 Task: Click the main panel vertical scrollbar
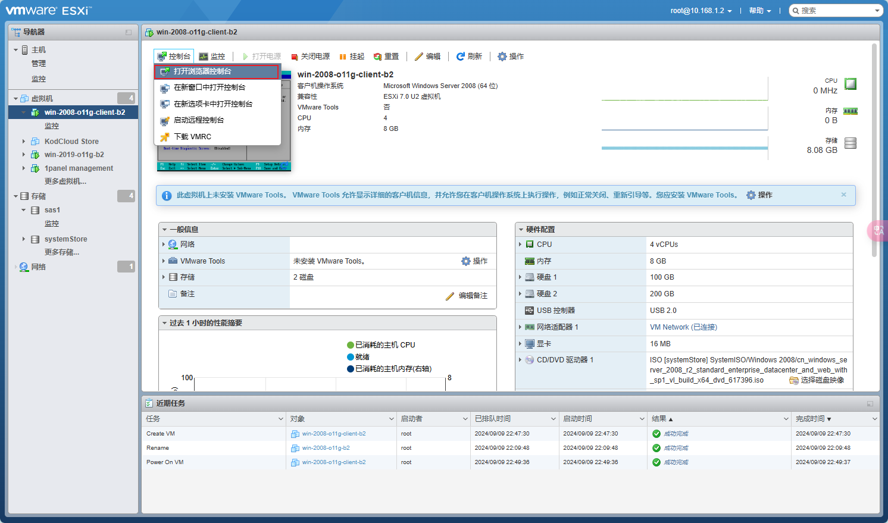(x=874, y=150)
